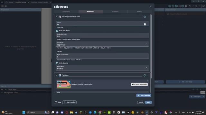Click the zoom icon in the editor toolbar
Viewport: 206px width, 115px height.
tap(196, 6)
